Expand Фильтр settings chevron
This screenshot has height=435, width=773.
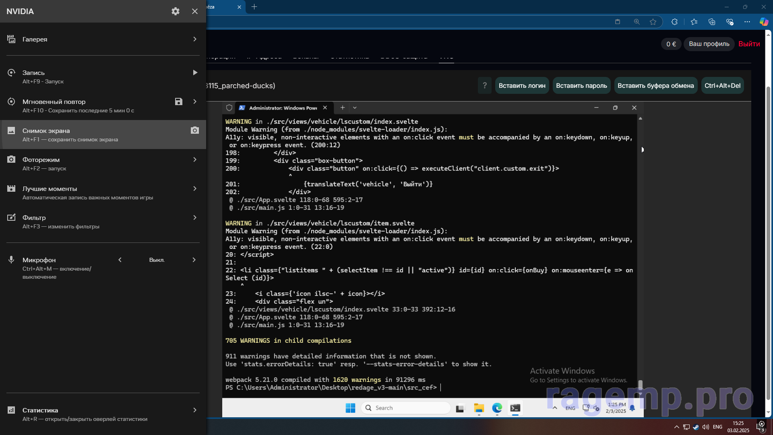click(195, 217)
